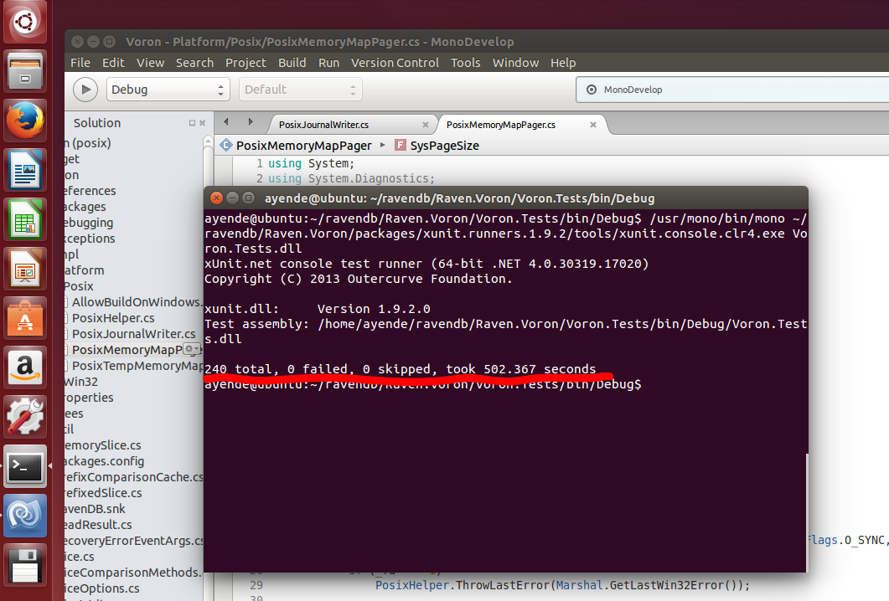Open Ubuntu Software Center icon
Viewport: 889px width, 601px height.
25,318
